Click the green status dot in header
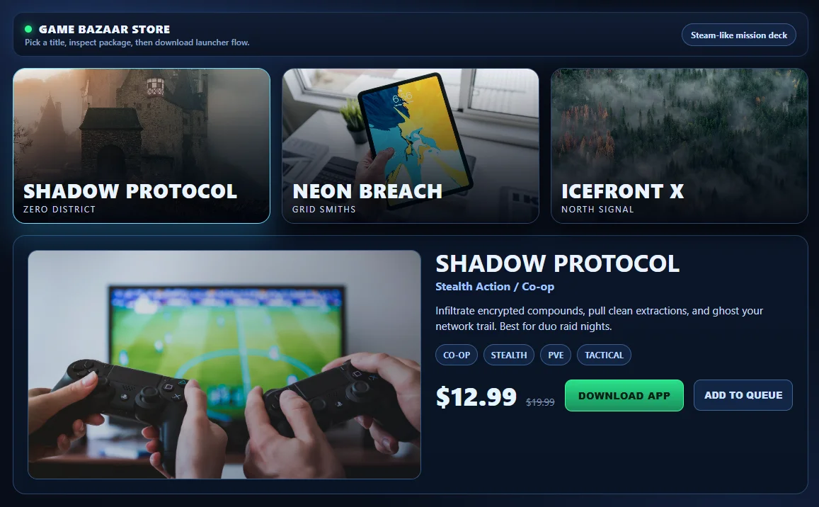The image size is (819, 507). (x=28, y=29)
